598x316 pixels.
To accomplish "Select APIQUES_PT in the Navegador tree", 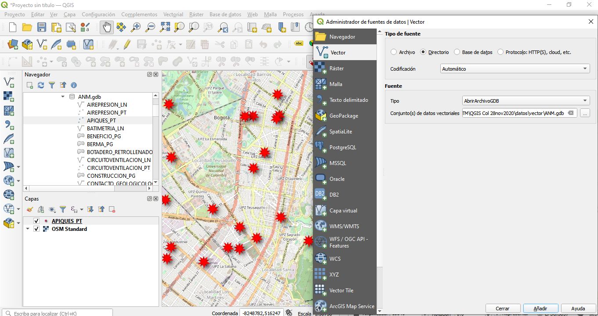I will [101, 120].
